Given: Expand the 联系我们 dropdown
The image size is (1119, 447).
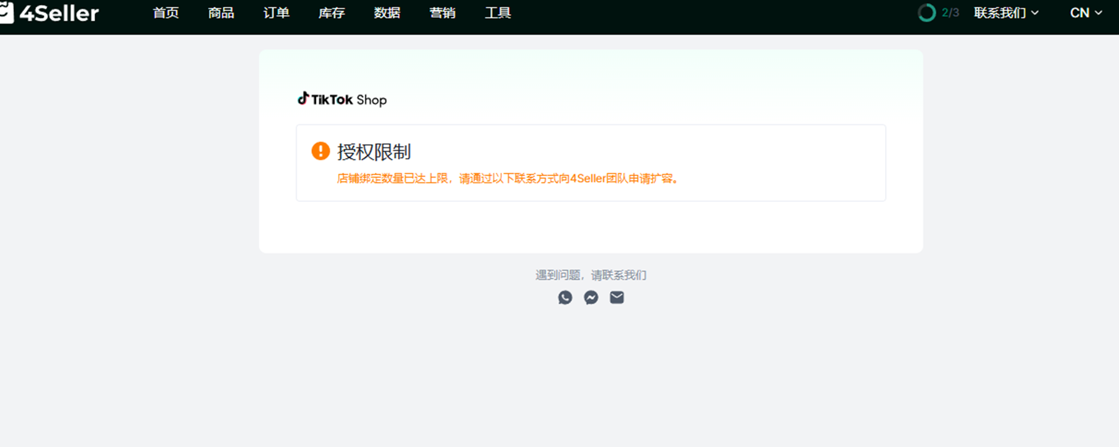Looking at the screenshot, I should pyautogui.click(x=1006, y=13).
